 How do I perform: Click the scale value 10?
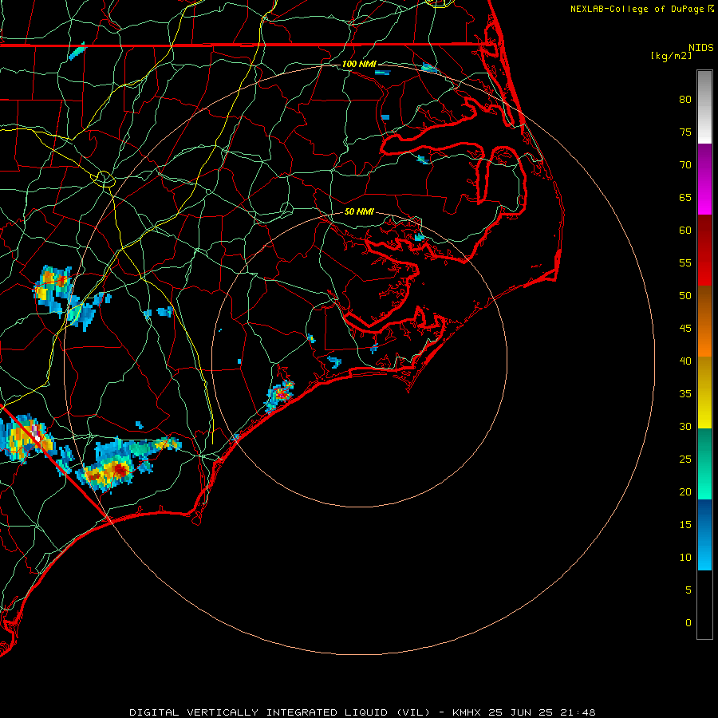[x=685, y=558]
